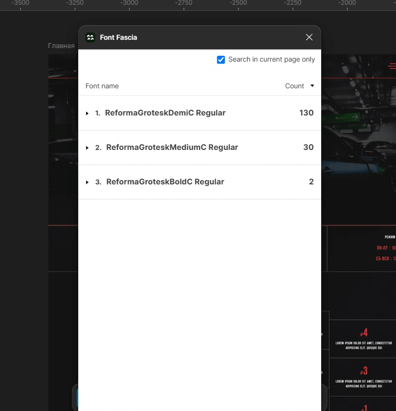Expand the ReformaGroteskBoldC Regular row
Image resolution: width=396 pixels, height=411 pixels.
point(87,182)
